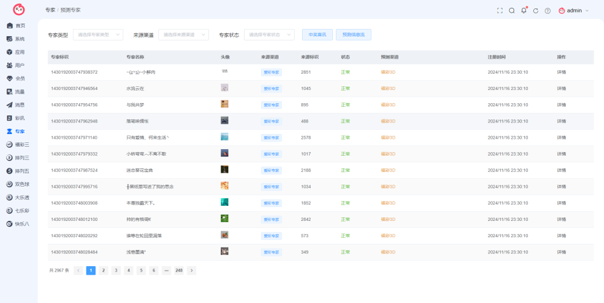
Task: Expand the 专家状态 dropdown
Action: (x=269, y=34)
